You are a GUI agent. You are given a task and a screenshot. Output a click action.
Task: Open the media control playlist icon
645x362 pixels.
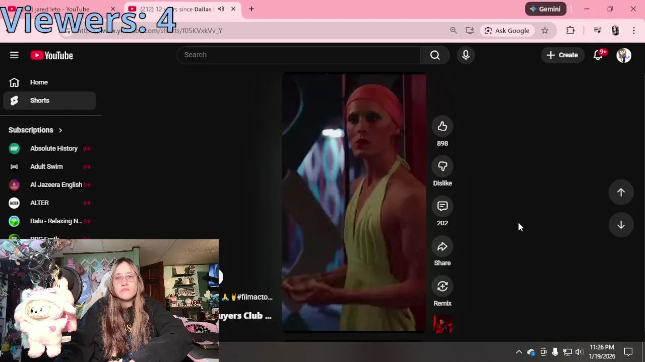click(597, 31)
